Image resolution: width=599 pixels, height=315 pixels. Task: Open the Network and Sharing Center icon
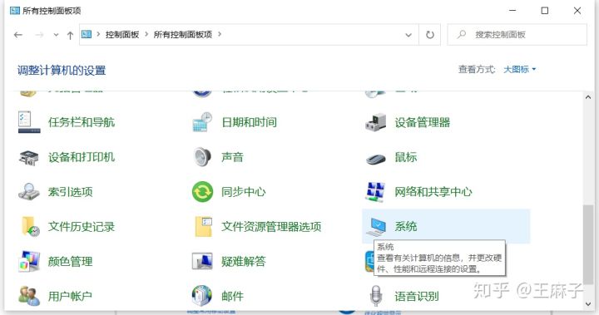[x=375, y=192]
